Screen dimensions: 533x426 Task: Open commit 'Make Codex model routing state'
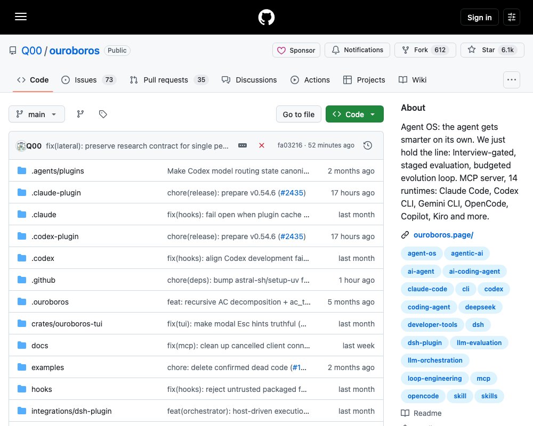238,171
